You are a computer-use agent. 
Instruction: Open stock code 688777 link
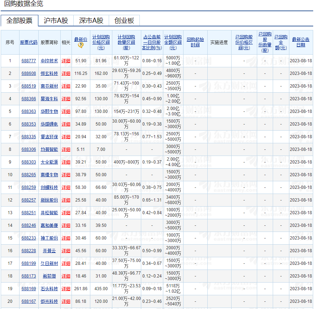(x=29, y=61)
